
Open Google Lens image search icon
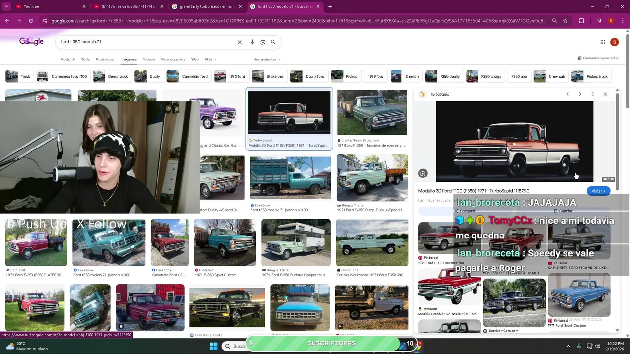263,42
